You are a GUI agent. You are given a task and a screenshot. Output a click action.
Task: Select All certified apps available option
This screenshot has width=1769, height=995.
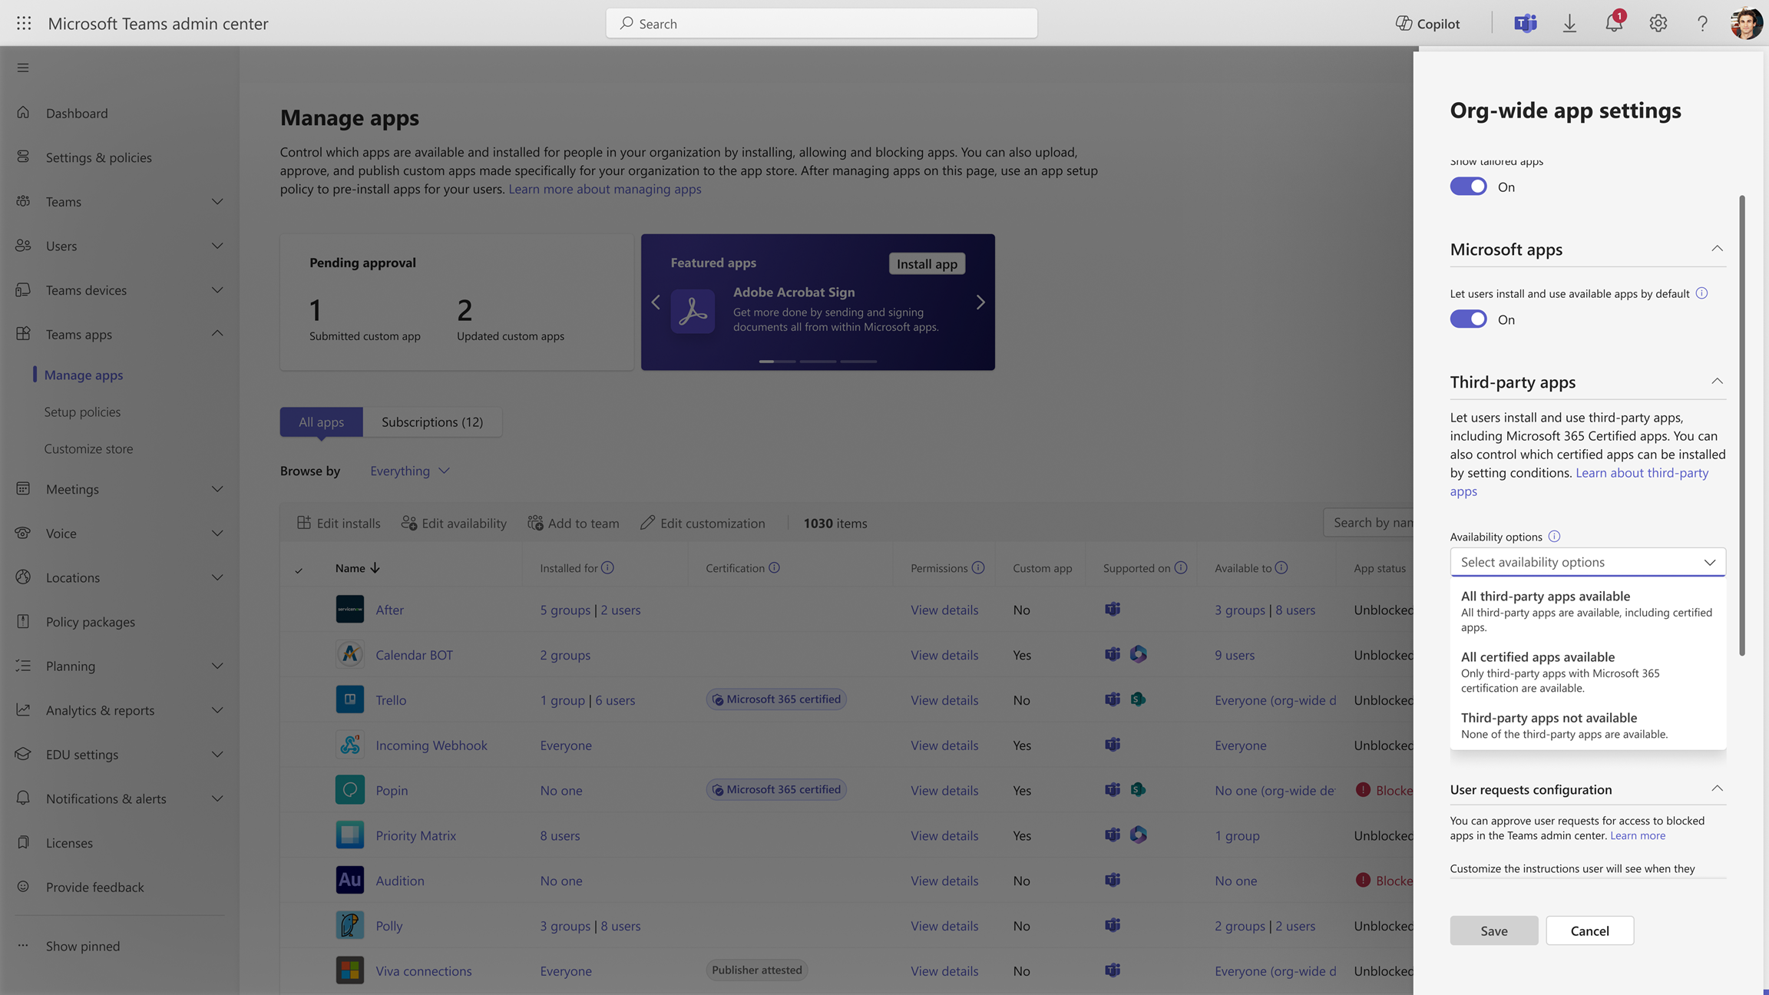pos(1587,672)
